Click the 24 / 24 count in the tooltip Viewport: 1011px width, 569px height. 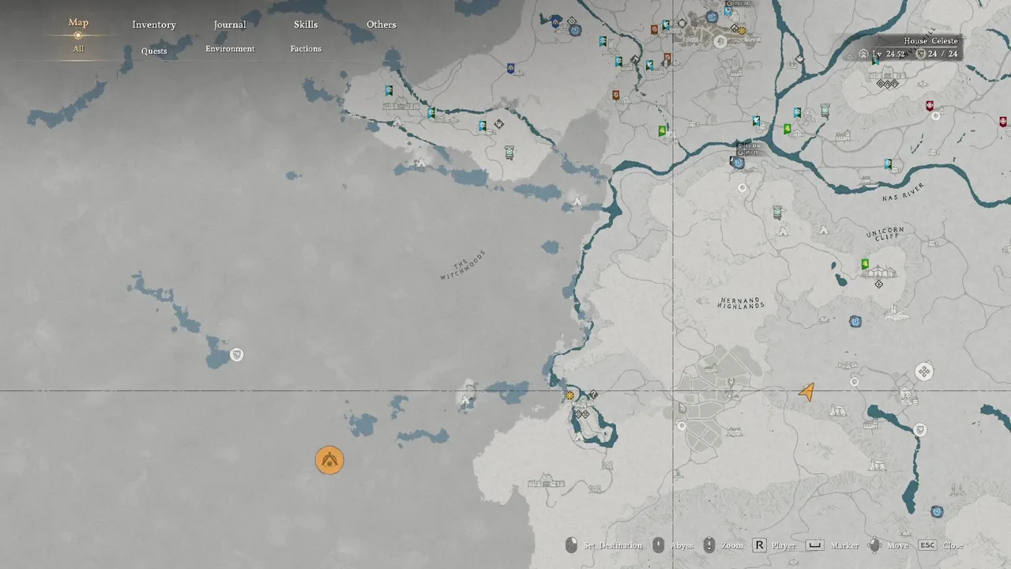tap(942, 54)
